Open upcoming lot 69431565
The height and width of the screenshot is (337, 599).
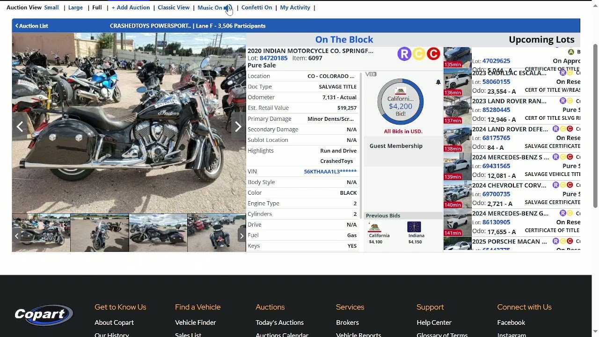pyautogui.click(x=496, y=166)
